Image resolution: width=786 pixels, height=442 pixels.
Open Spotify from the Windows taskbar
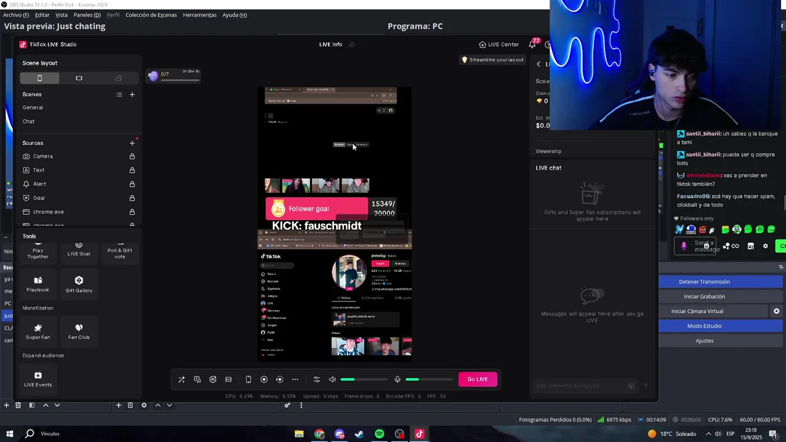tap(379, 434)
